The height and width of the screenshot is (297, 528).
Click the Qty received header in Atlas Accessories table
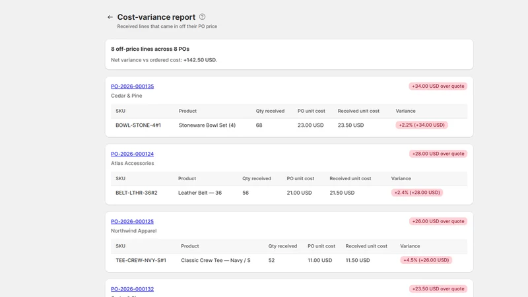[x=257, y=178]
